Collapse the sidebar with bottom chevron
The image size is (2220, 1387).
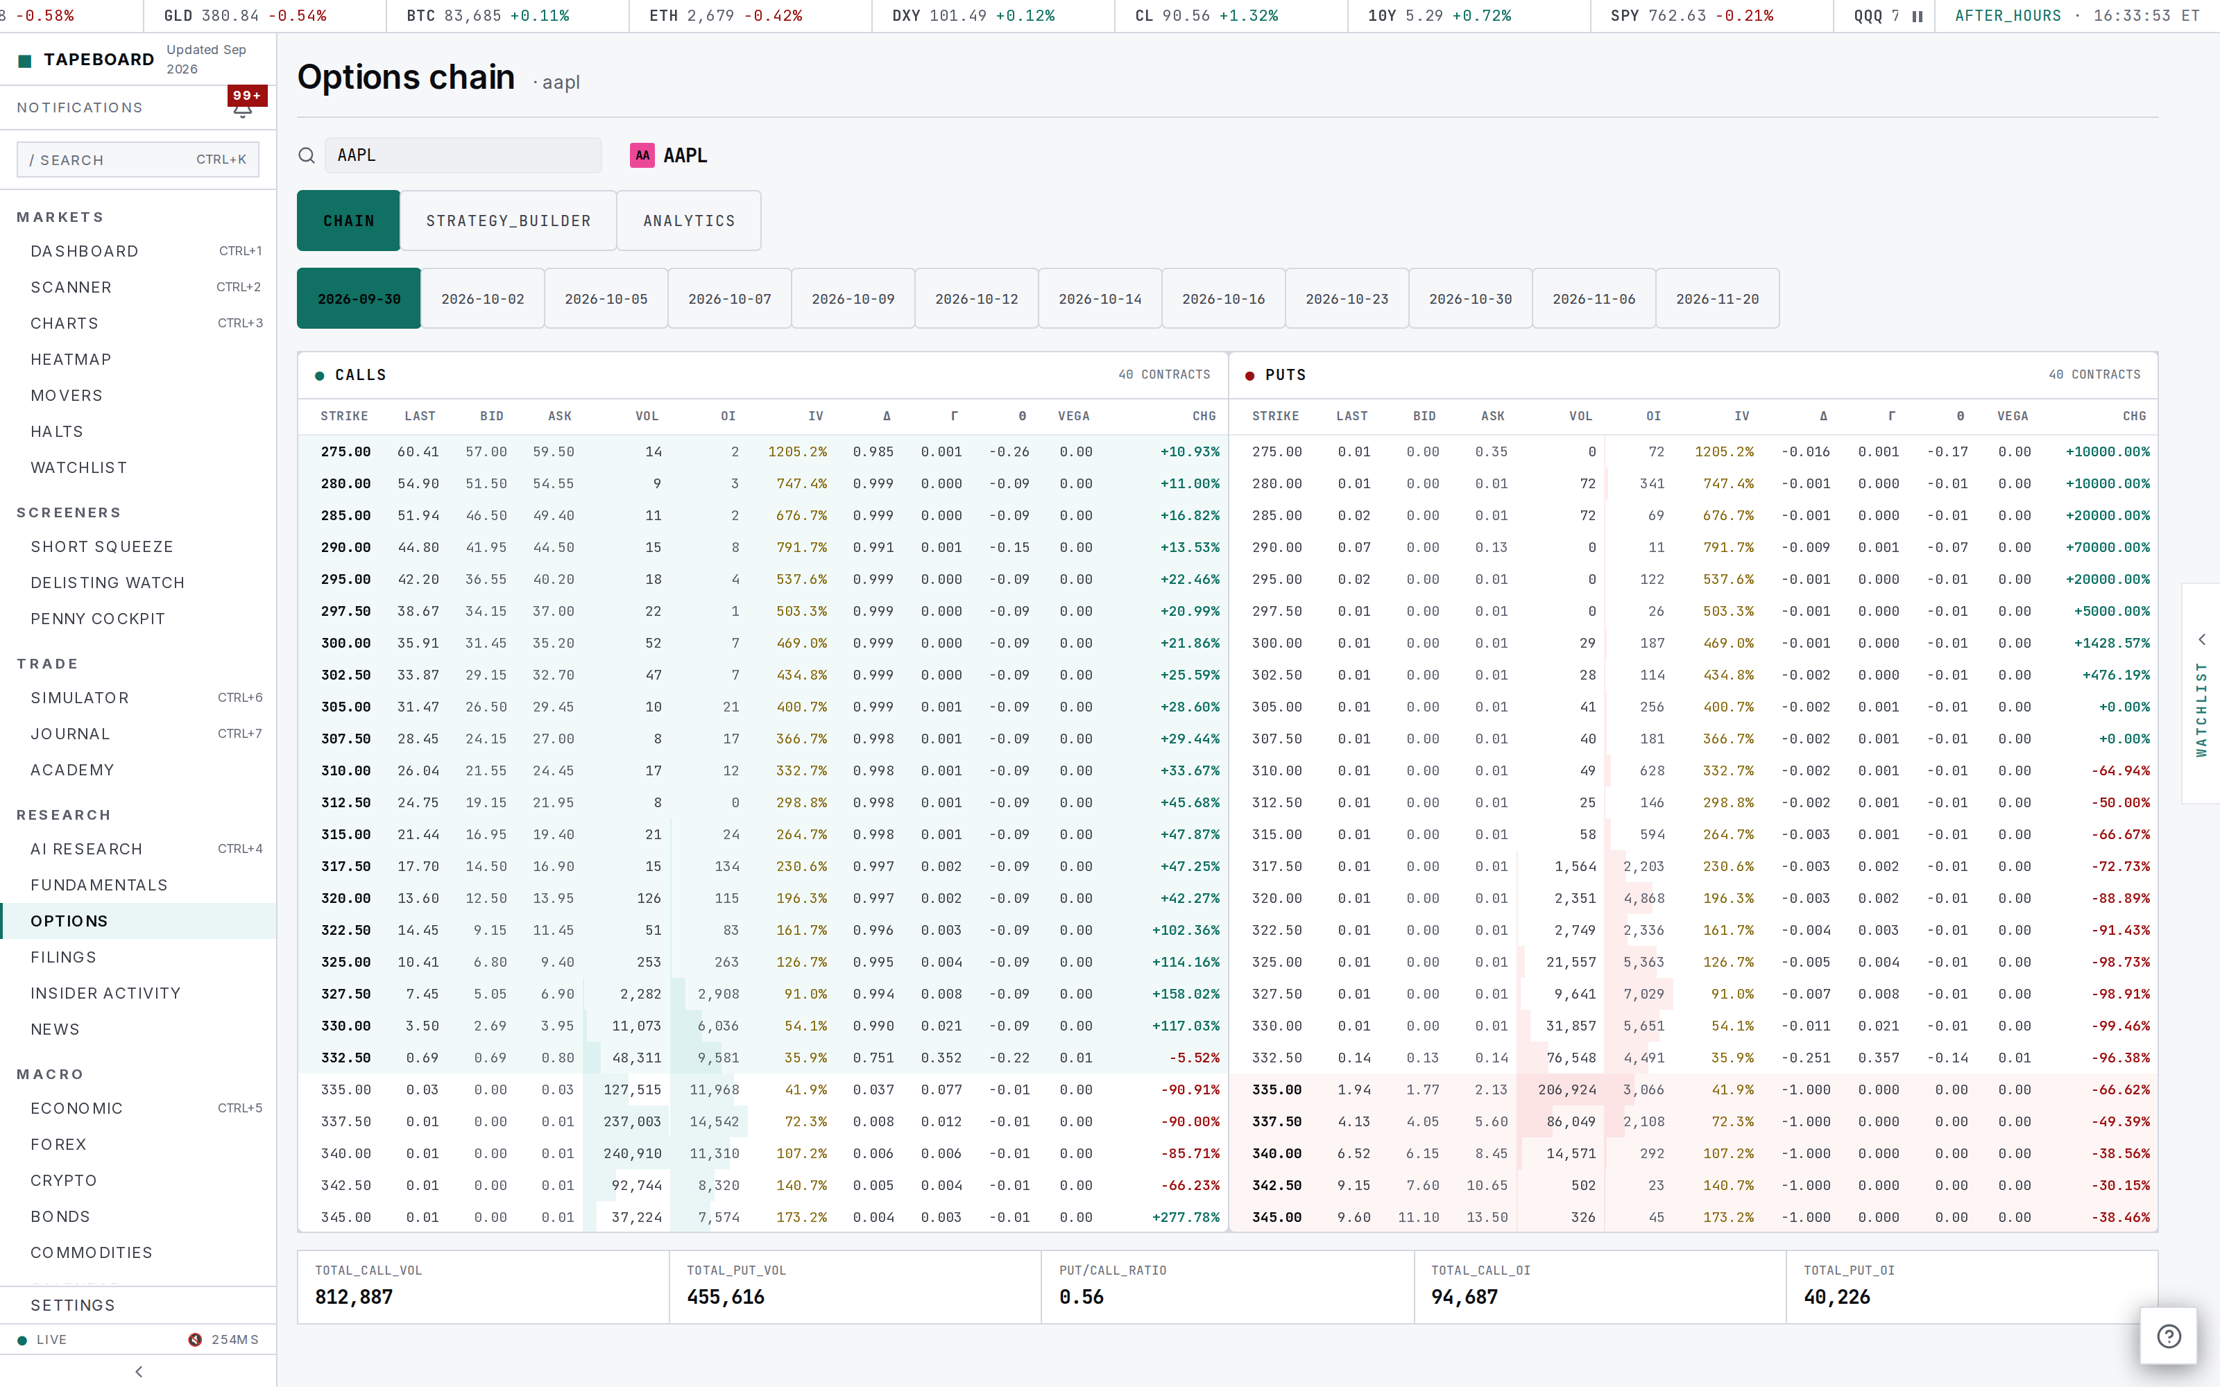pyautogui.click(x=139, y=1372)
